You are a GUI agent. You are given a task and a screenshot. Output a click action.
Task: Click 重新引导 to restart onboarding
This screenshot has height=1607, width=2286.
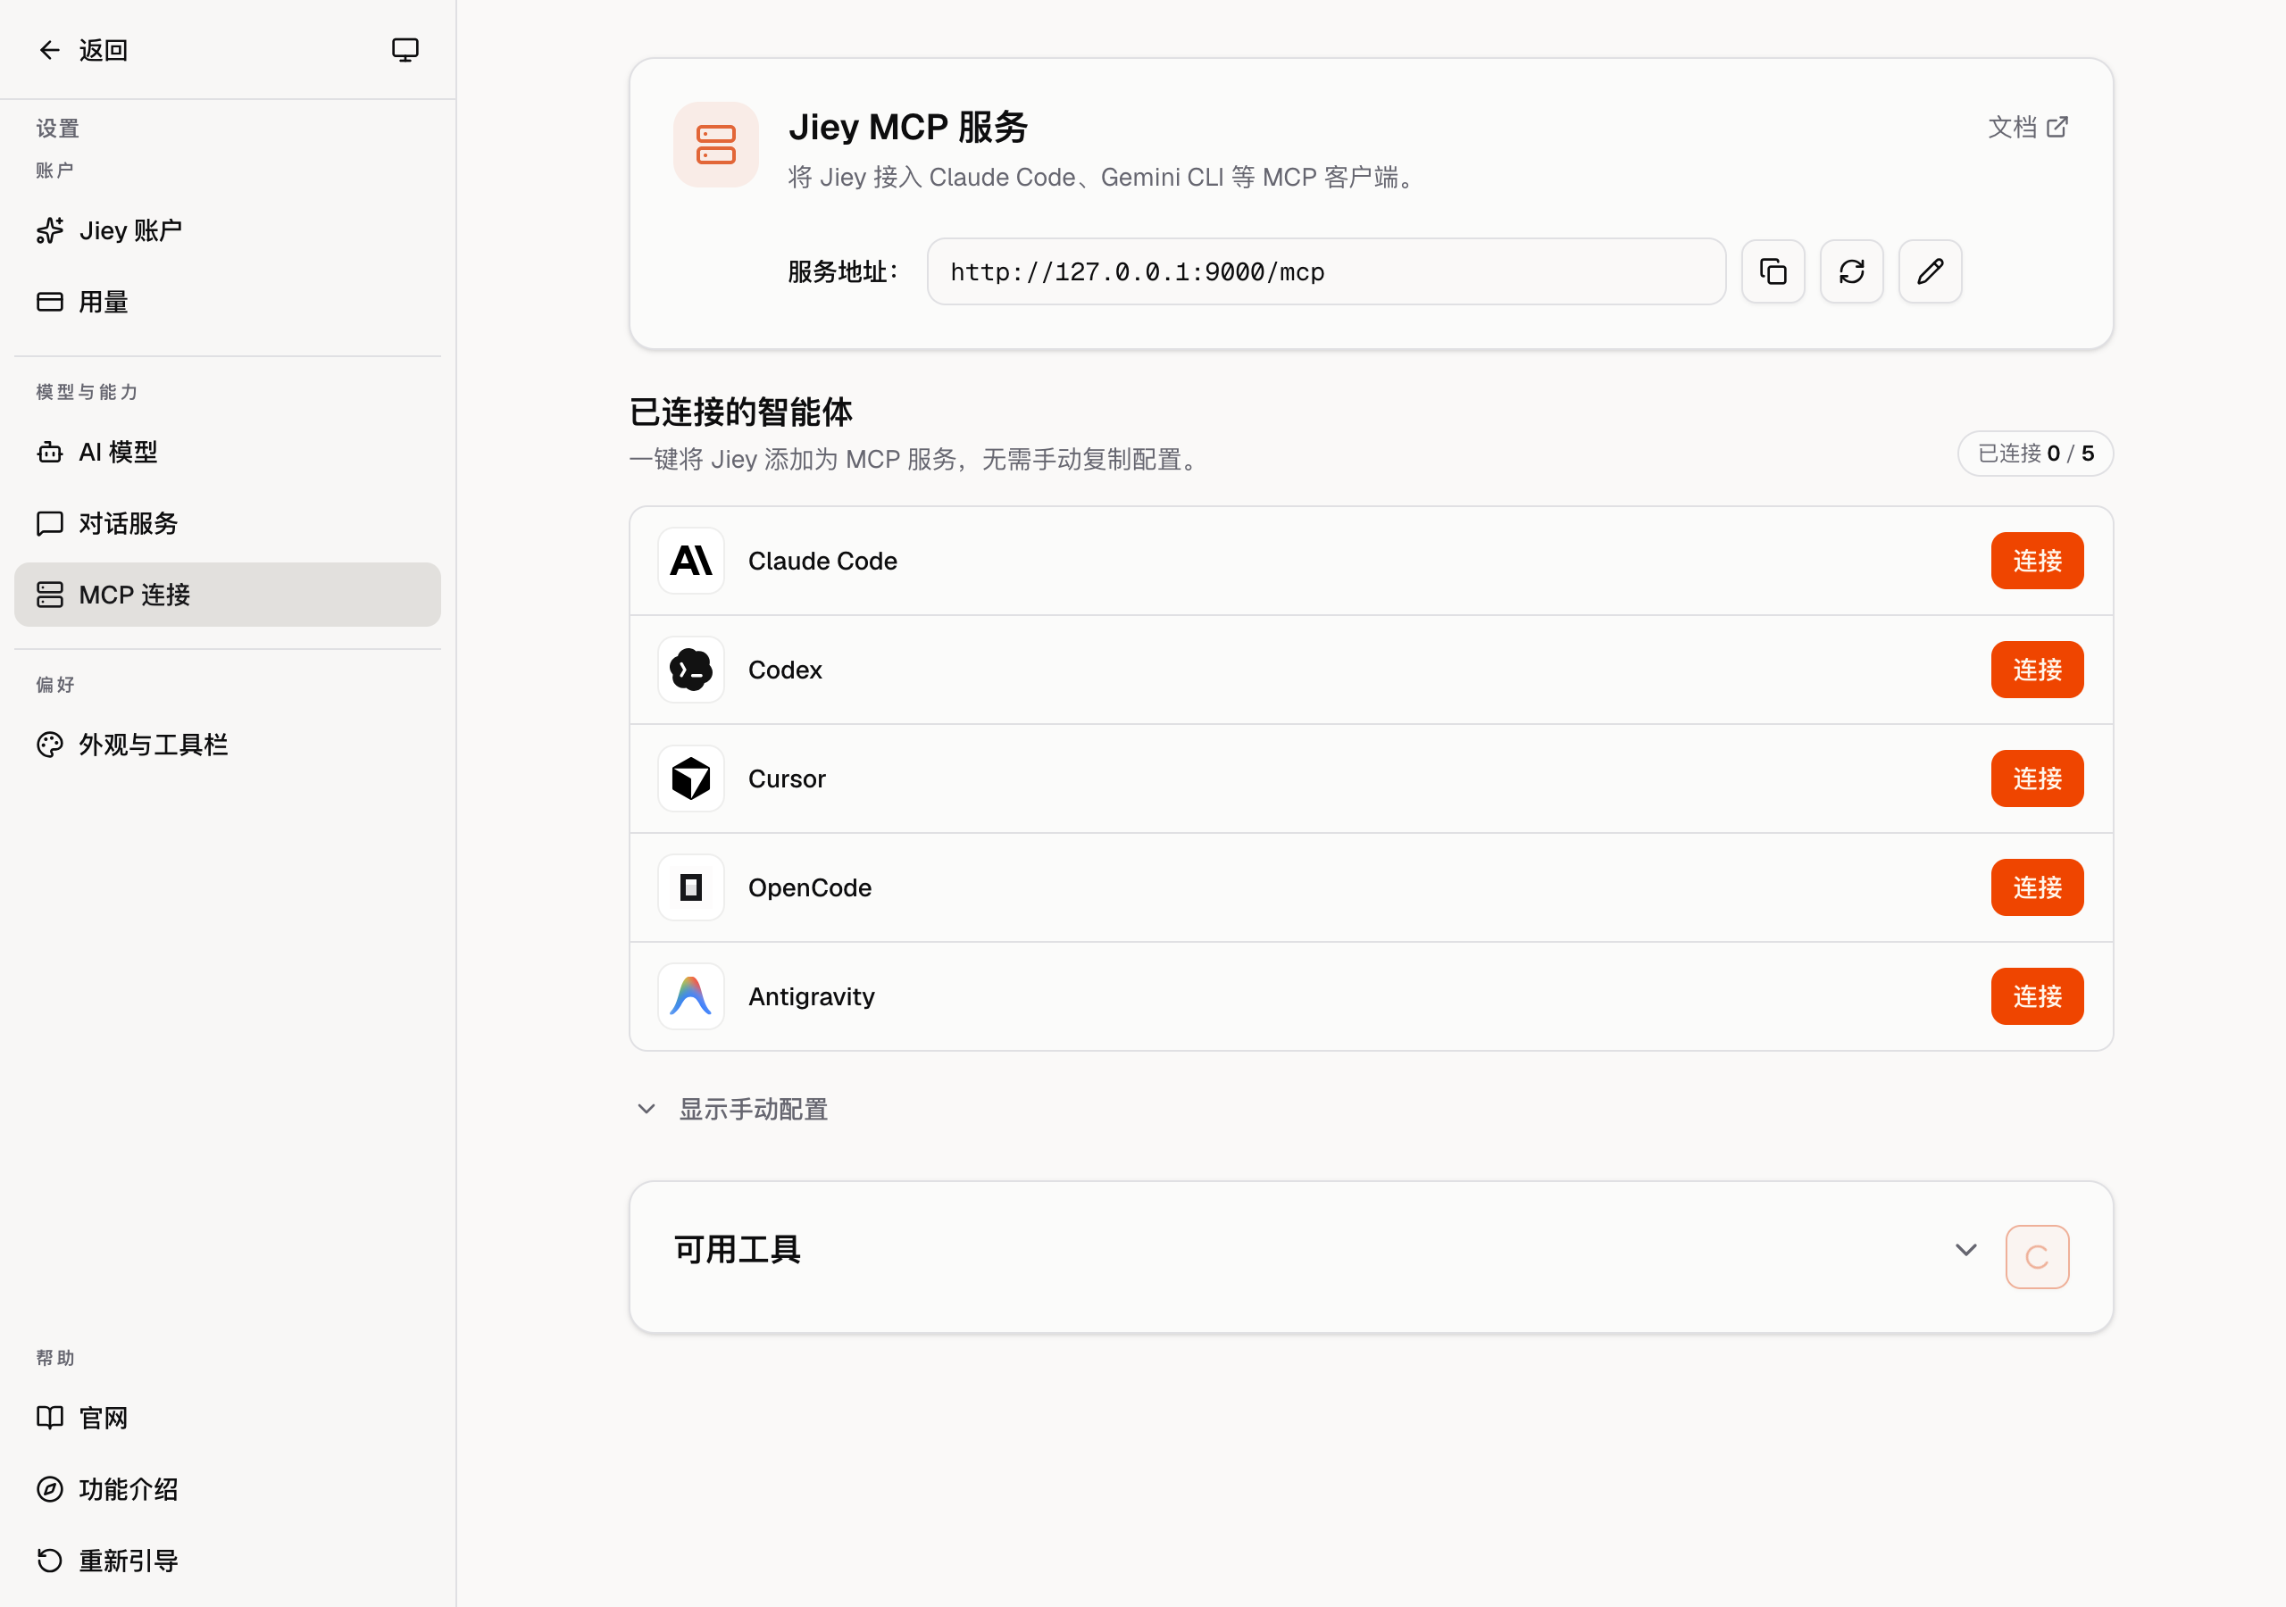(227, 1561)
